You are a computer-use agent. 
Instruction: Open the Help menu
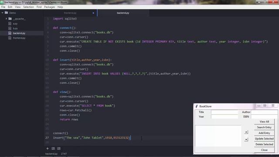[60, 7]
